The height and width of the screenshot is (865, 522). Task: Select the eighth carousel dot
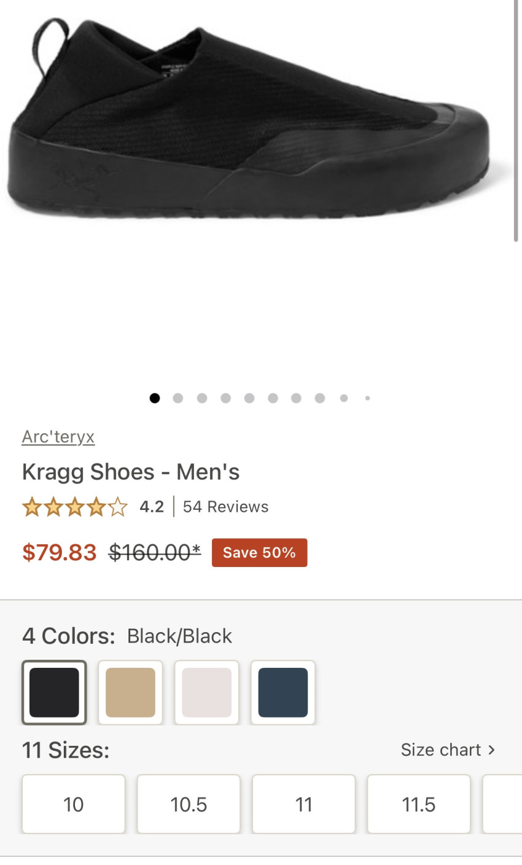coord(320,398)
